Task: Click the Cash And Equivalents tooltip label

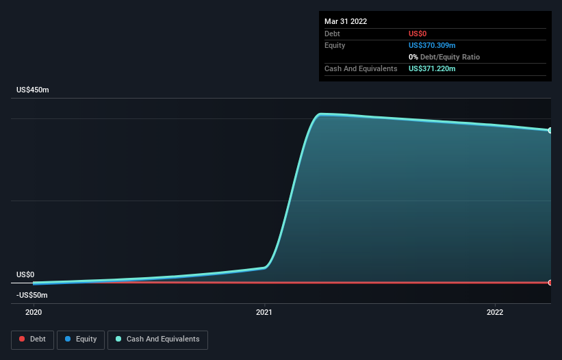Action: [x=361, y=68]
